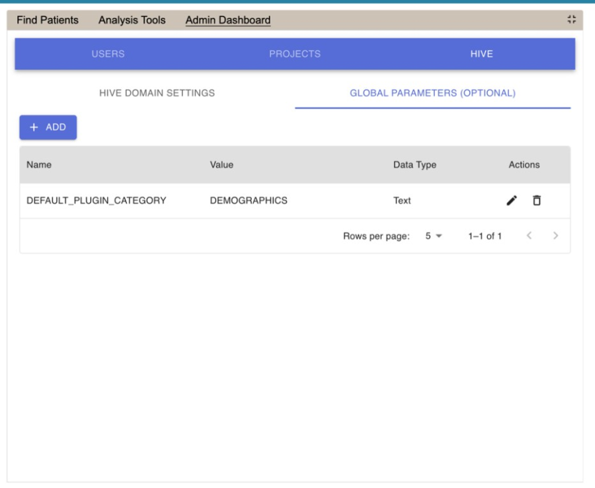Click the collapse view icon at top right
595x488 pixels.
(571, 20)
